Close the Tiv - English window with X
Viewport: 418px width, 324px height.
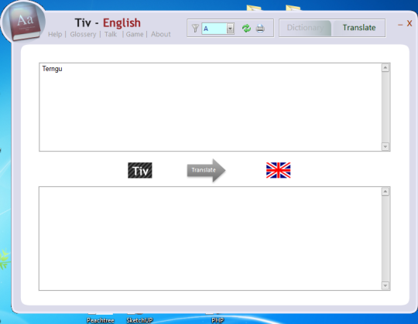click(409, 24)
